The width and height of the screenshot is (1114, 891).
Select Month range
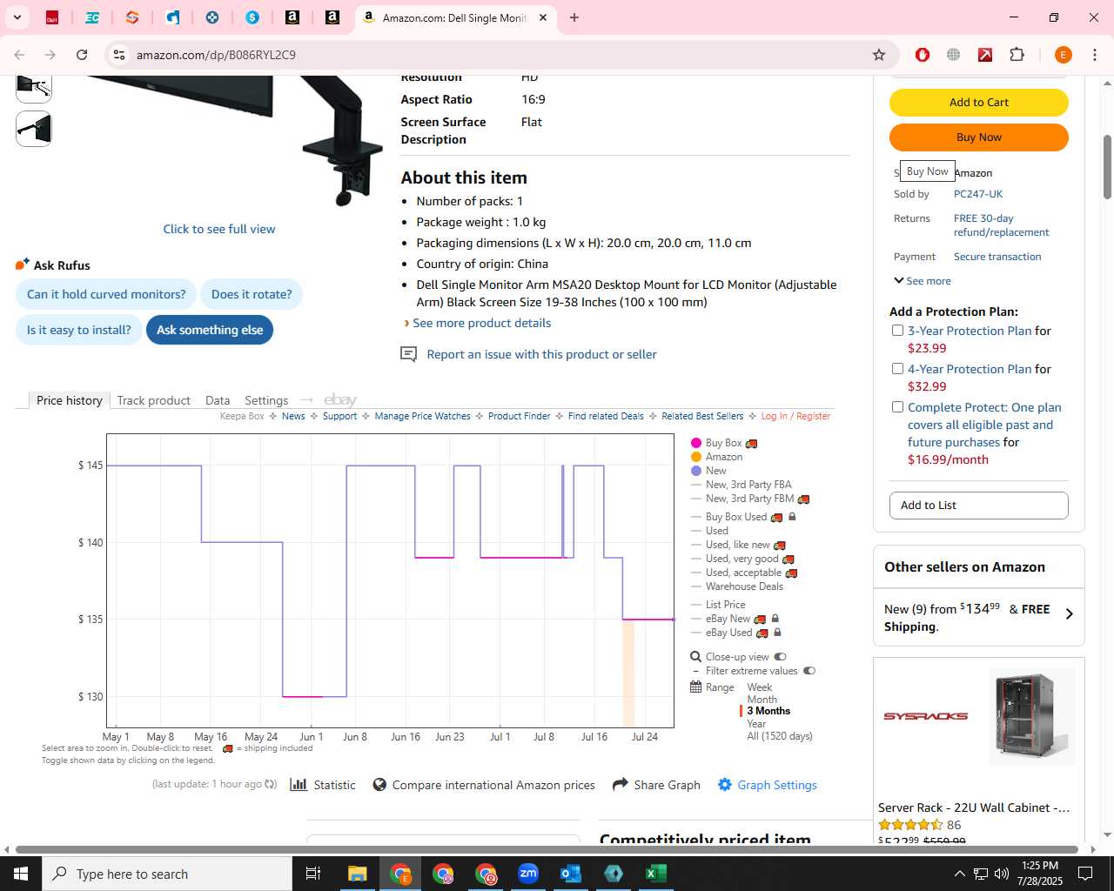tap(762, 700)
